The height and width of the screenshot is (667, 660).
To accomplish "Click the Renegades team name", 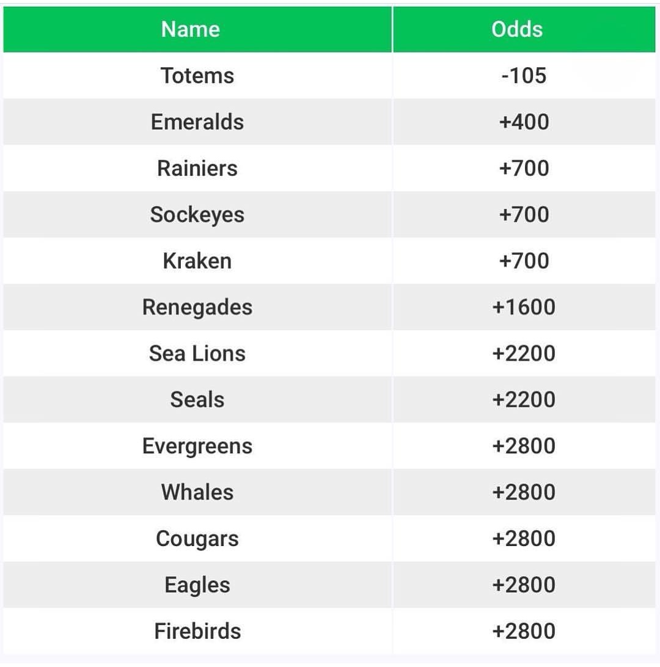I will [x=197, y=307].
